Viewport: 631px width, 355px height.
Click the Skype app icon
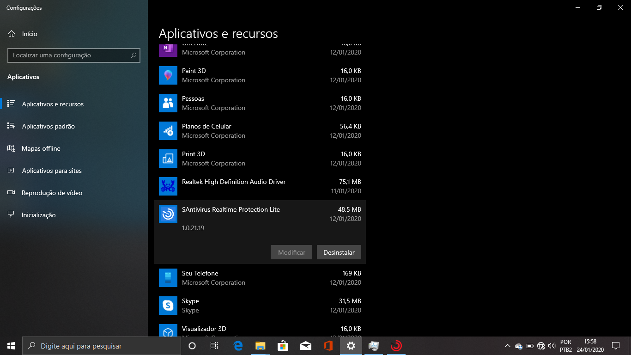168,306
